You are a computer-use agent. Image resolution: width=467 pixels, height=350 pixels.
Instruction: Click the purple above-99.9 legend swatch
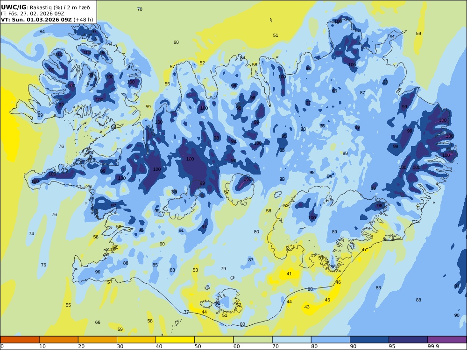(x=447, y=340)
